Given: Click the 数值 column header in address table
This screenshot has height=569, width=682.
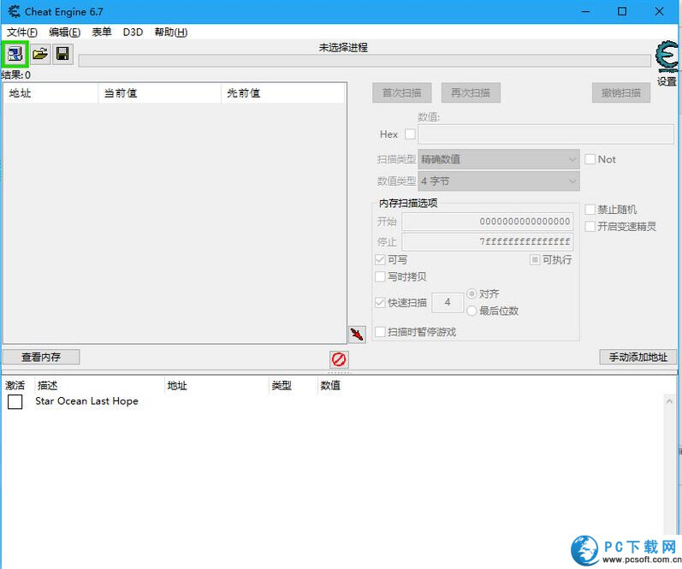Looking at the screenshot, I should coord(330,385).
